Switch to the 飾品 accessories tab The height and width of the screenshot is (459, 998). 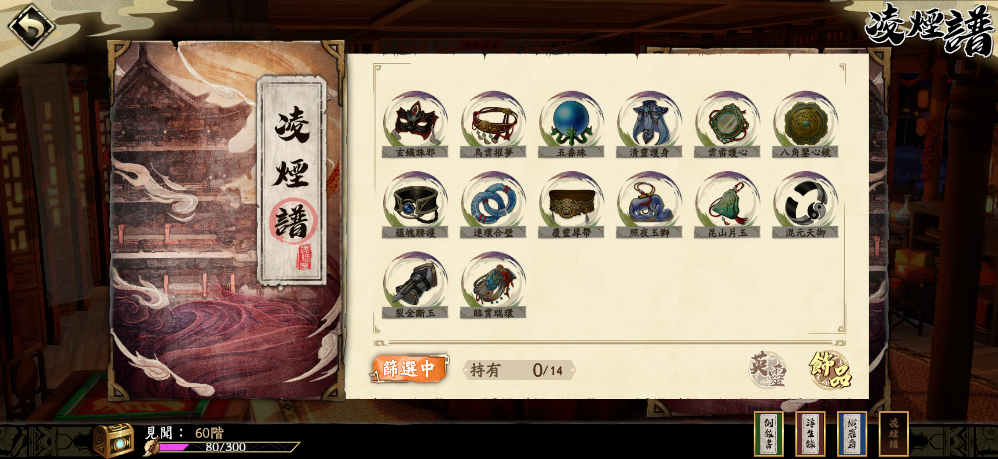[x=830, y=370]
